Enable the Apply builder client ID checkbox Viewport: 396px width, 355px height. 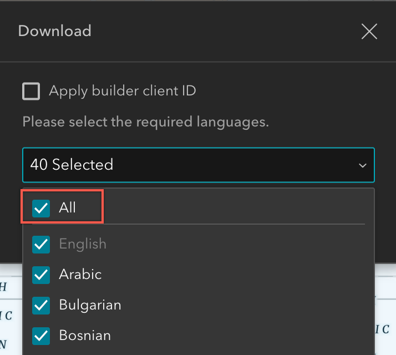31,91
